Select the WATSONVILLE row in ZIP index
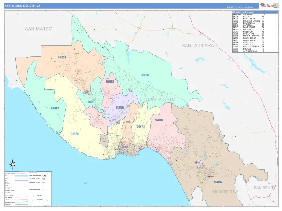The width and height of the screenshot is (282, 211). [x=255, y=51]
